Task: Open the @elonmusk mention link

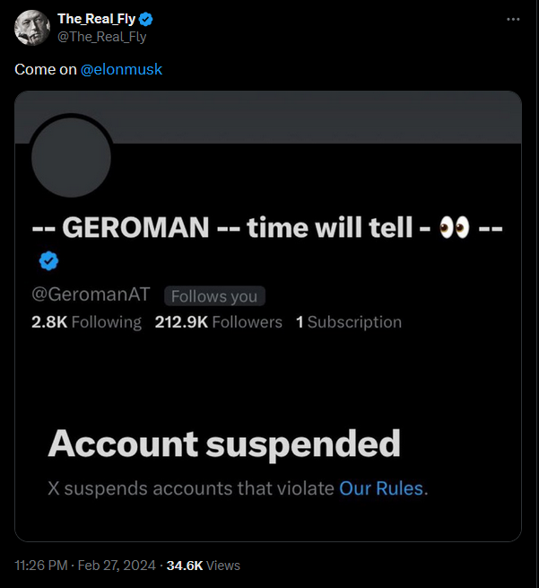Action: (x=121, y=69)
